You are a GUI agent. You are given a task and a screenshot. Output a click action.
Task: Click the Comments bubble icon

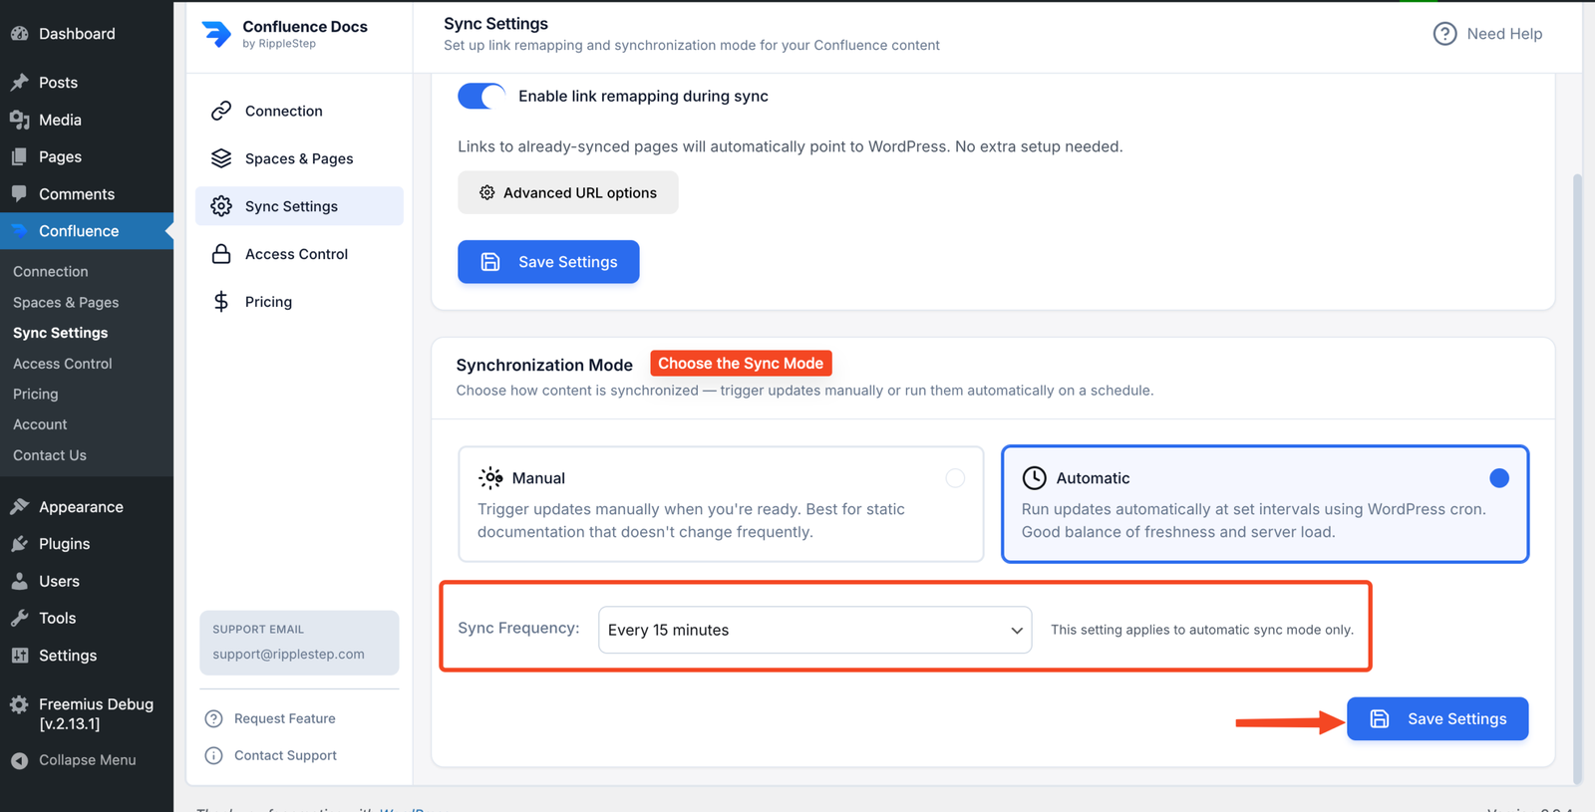point(19,193)
